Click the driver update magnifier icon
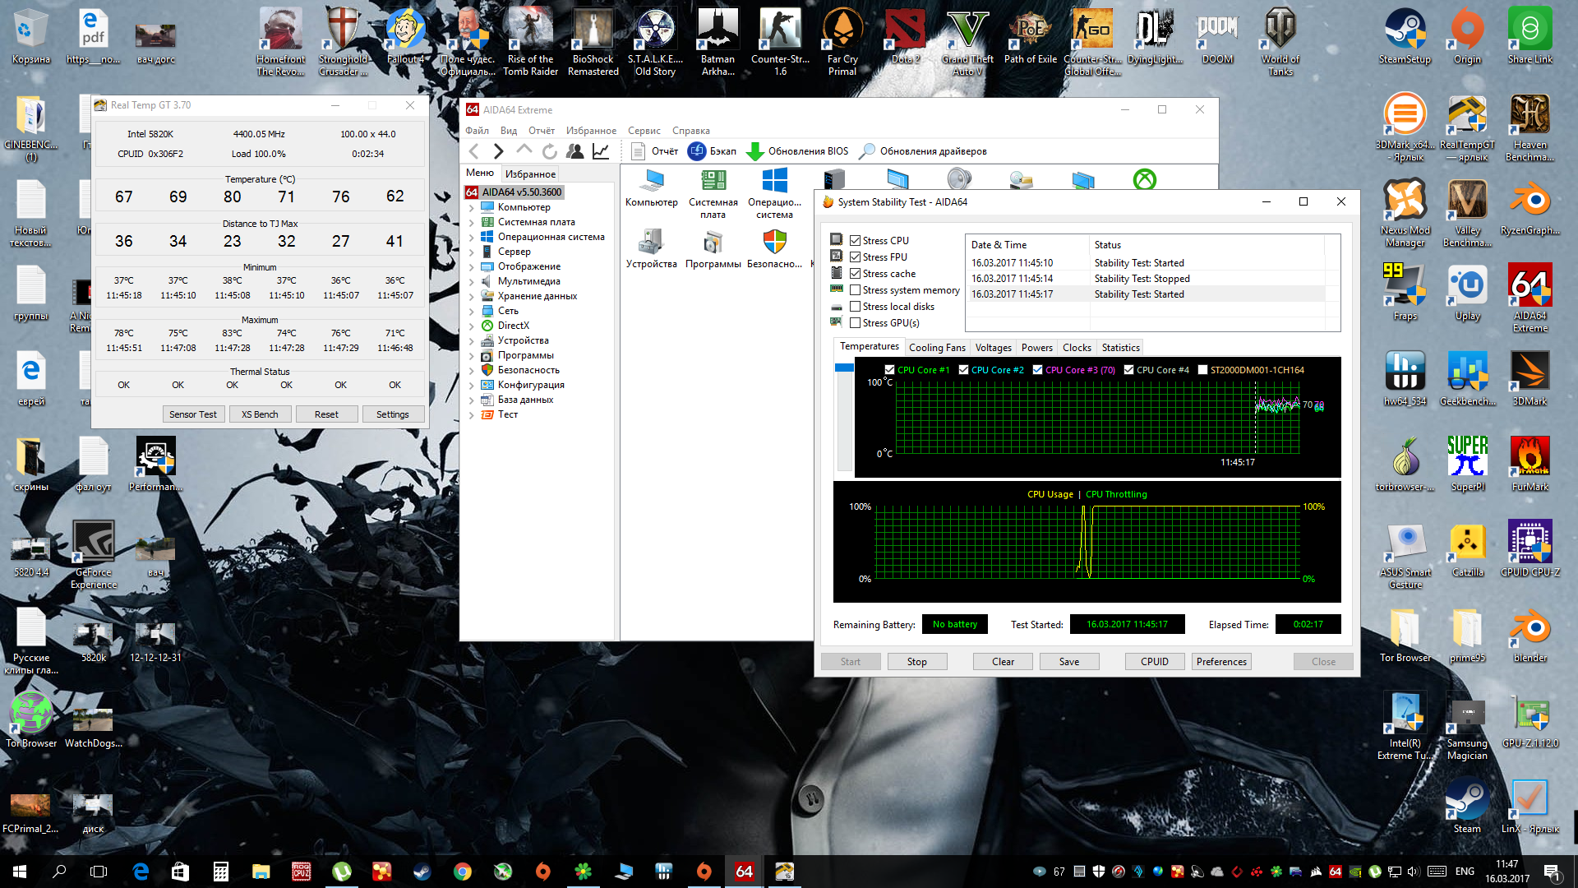This screenshot has height=888, width=1578. click(866, 151)
